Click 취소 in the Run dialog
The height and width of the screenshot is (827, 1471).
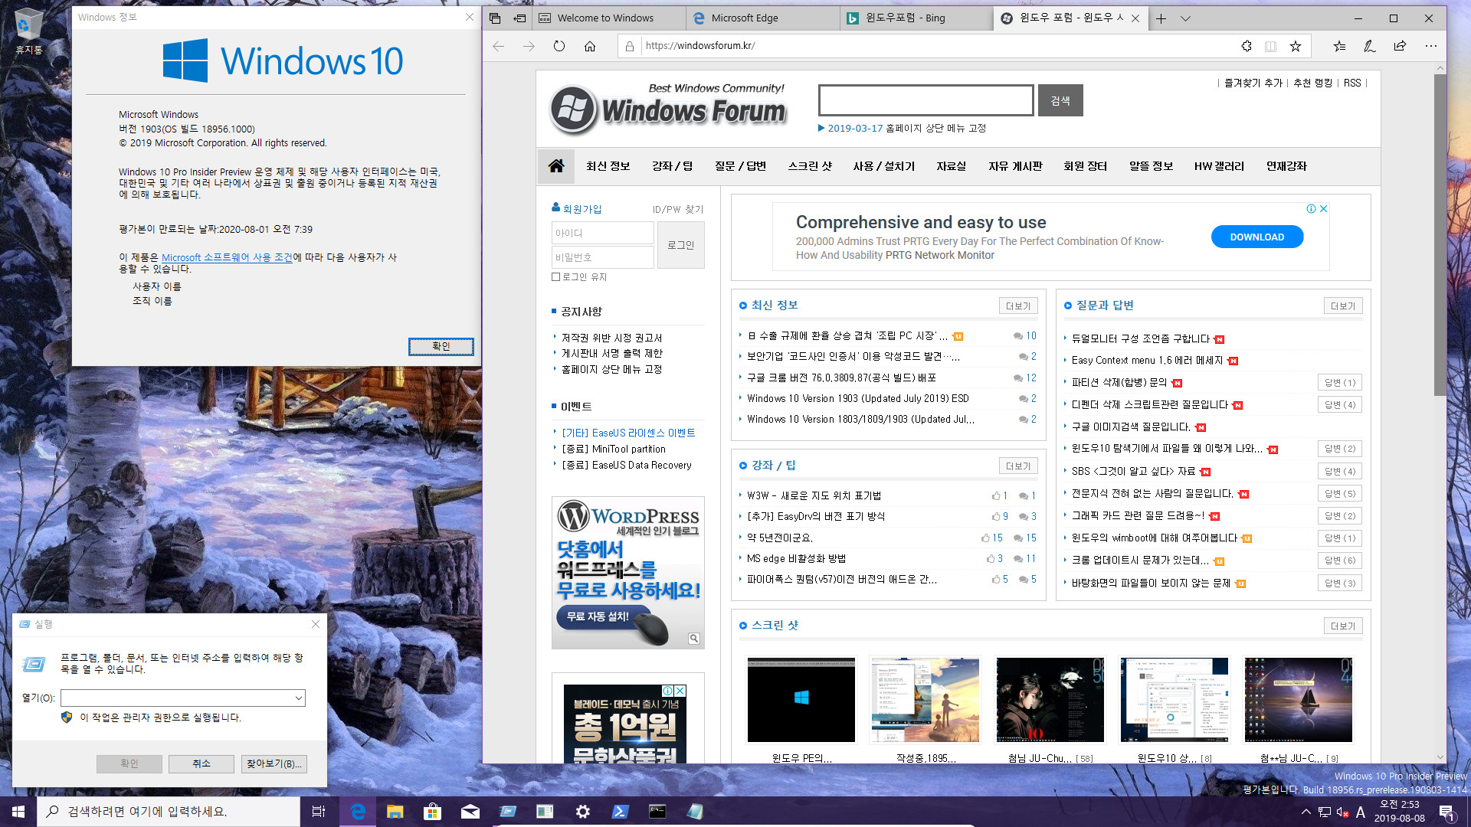coord(201,763)
